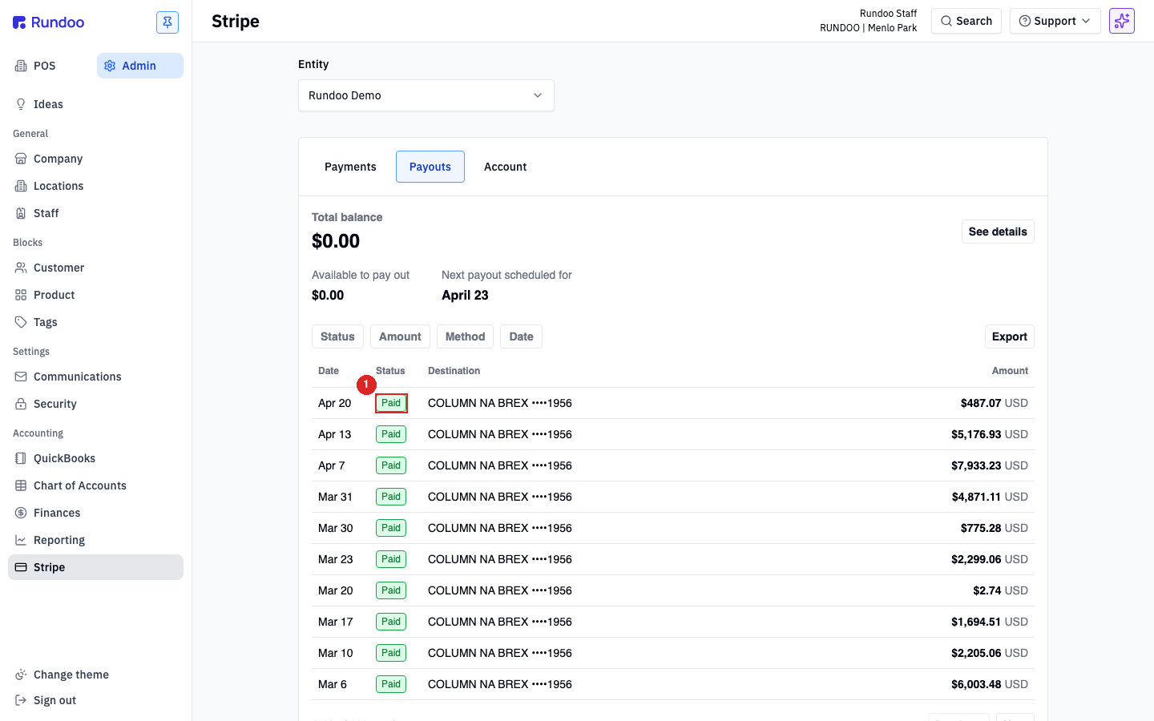Viewport: 1154px width, 721px height.
Task: Open the Finances page
Action: [95, 513]
